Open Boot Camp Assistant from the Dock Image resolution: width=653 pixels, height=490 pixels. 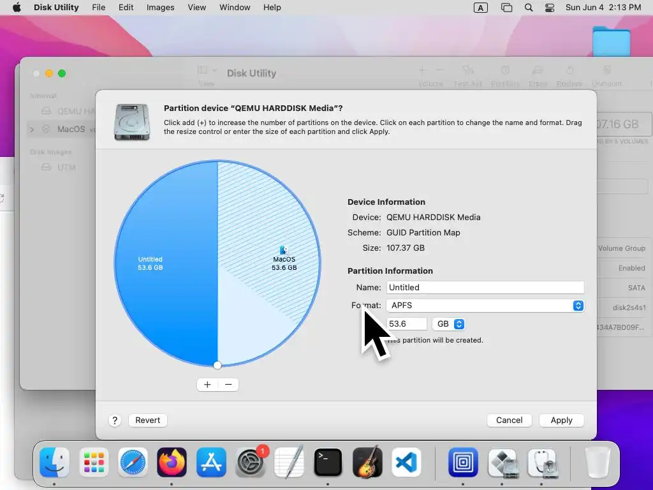(503, 462)
